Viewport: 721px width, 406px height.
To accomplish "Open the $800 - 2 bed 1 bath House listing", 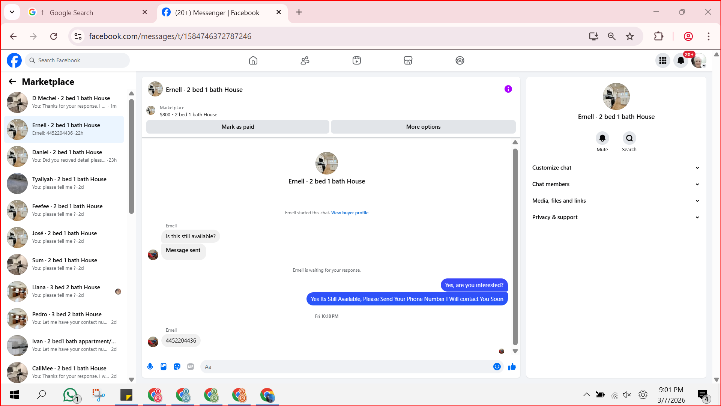I will 188,115.
